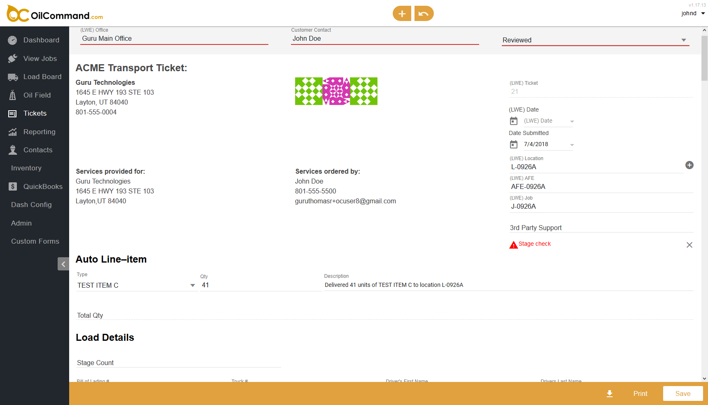
Task: Click the download icon in bottom bar
Action: [x=610, y=394]
